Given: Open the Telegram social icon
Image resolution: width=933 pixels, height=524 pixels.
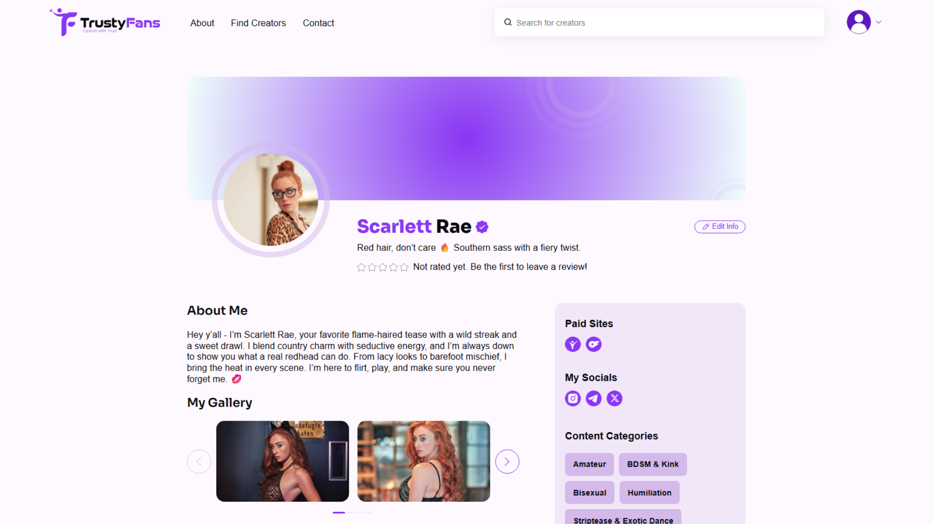Looking at the screenshot, I should coord(593,398).
